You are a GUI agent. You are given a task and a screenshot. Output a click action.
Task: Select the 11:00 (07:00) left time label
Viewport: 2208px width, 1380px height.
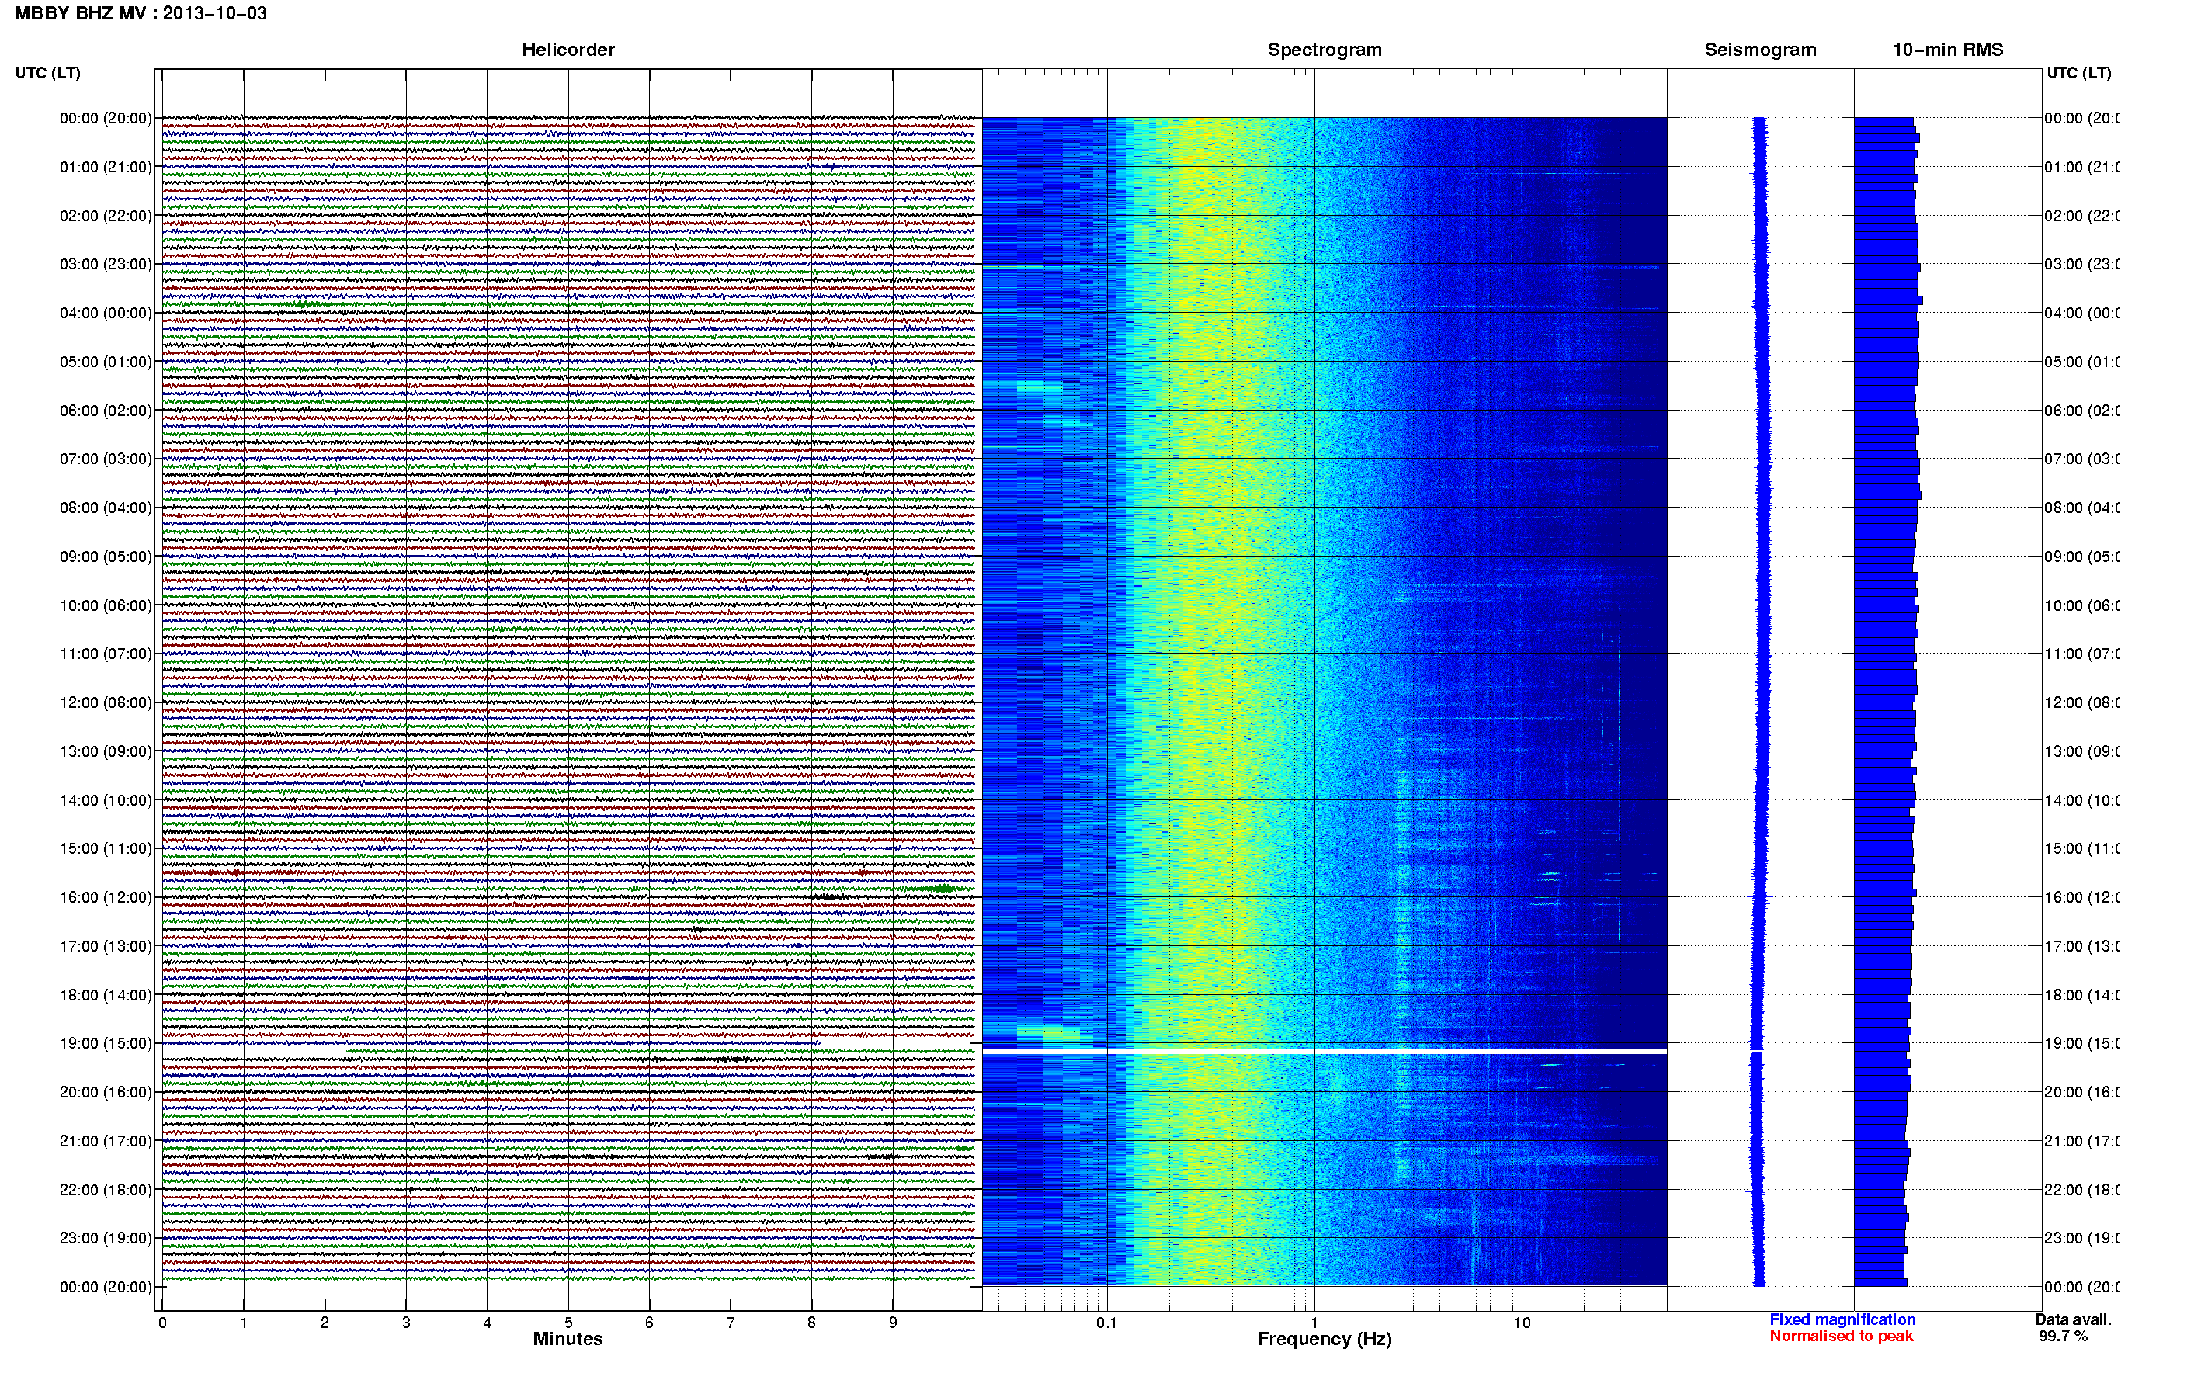(x=106, y=654)
